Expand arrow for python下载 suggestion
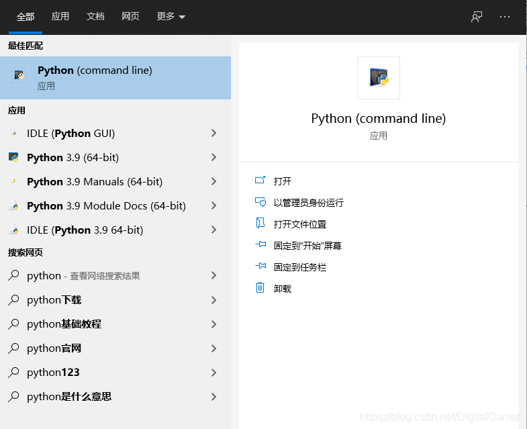The image size is (527, 429). (213, 300)
